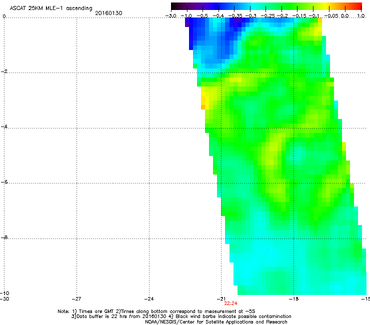Click the latitude axis label '-2'
370x325 pixels.
coord(4,71)
